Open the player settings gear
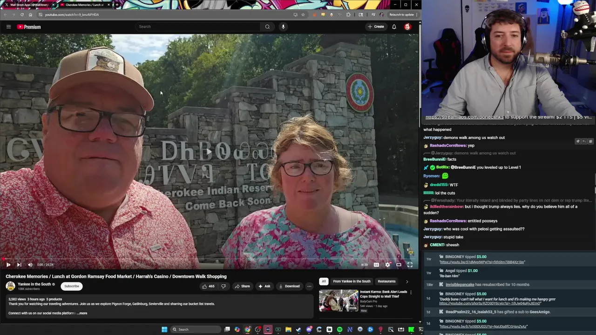The image size is (596, 335). coord(387,265)
